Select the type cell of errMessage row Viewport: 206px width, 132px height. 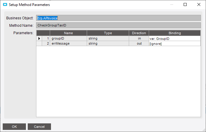pyautogui.click(x=108, y=43)
